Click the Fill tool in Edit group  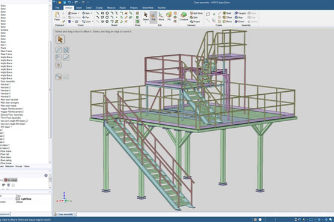tap(169, 16)
